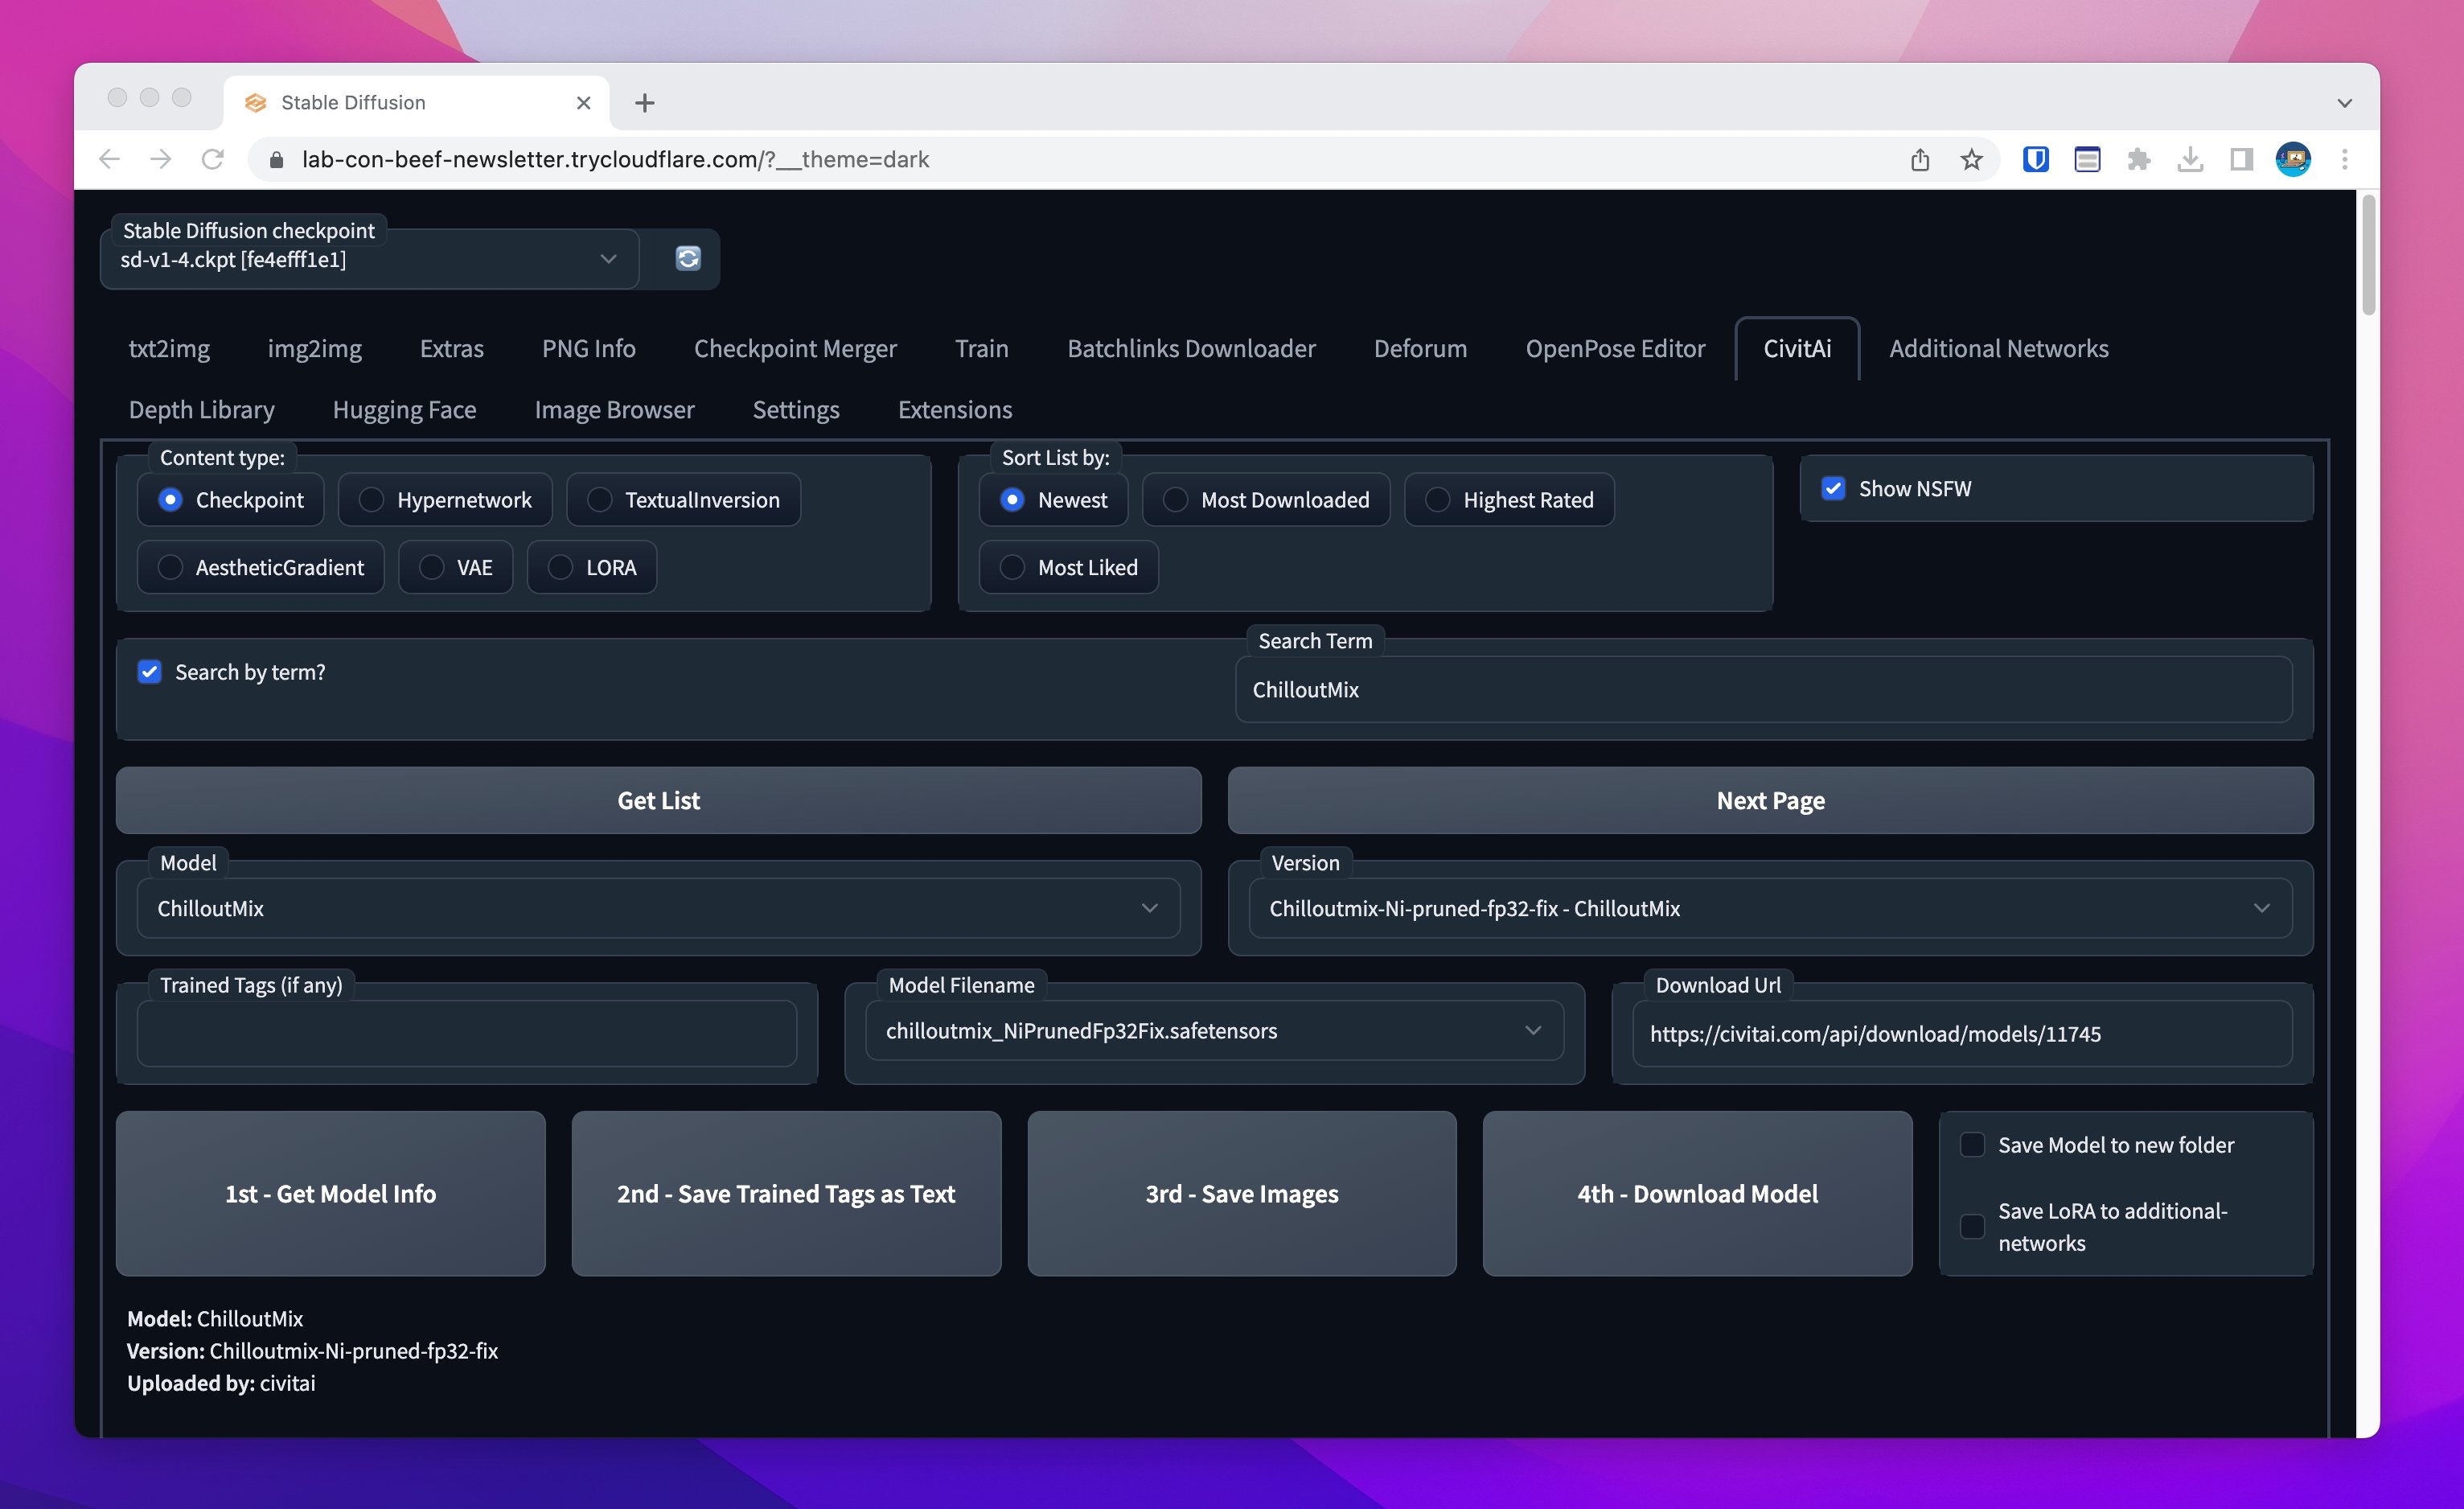Open the Extensions puzzle piece icon

coord(2138,159)
